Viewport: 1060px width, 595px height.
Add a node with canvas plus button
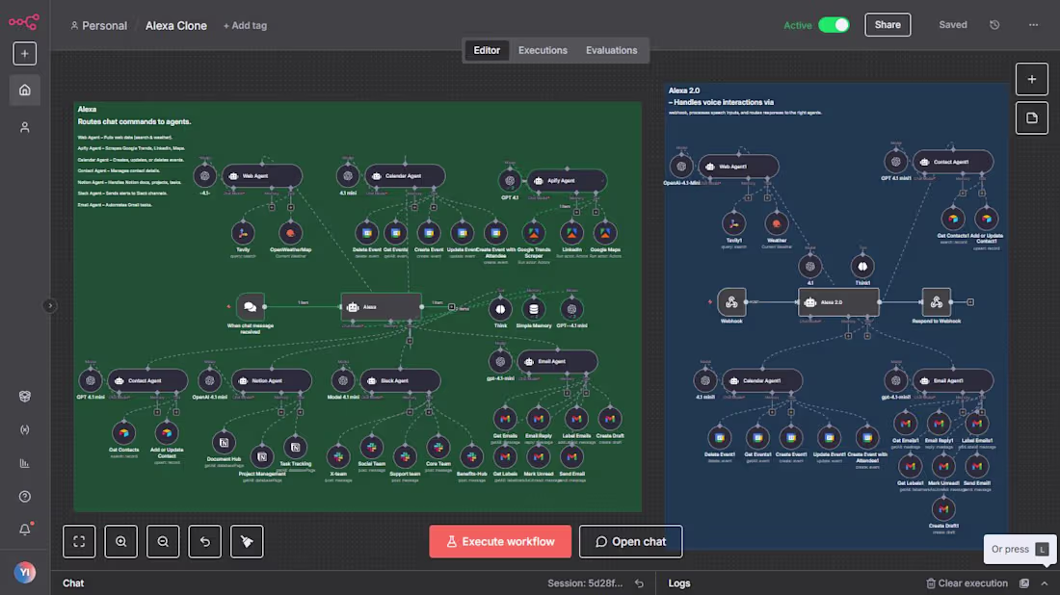point(1032,80)
